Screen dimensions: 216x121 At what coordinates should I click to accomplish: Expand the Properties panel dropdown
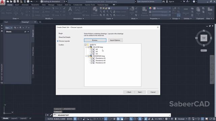coord(155,18)
